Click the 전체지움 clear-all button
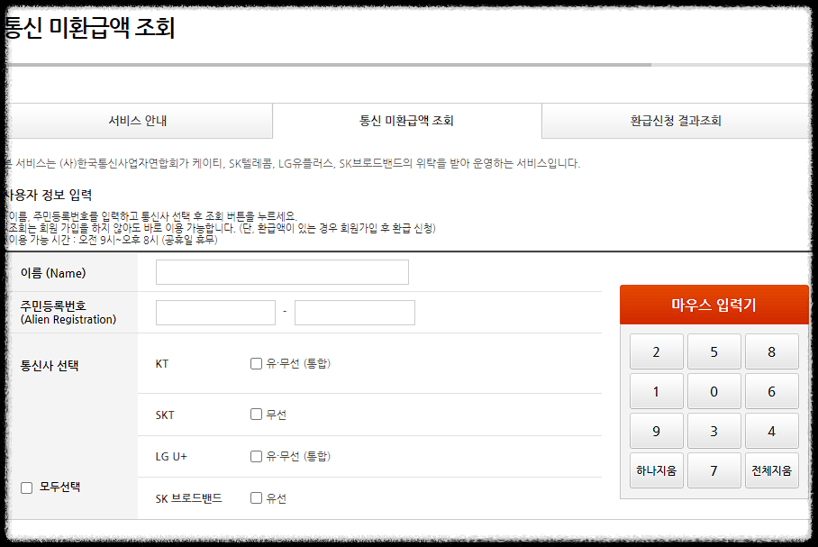Viewport: 818px width, 547px height. point(771,470)
